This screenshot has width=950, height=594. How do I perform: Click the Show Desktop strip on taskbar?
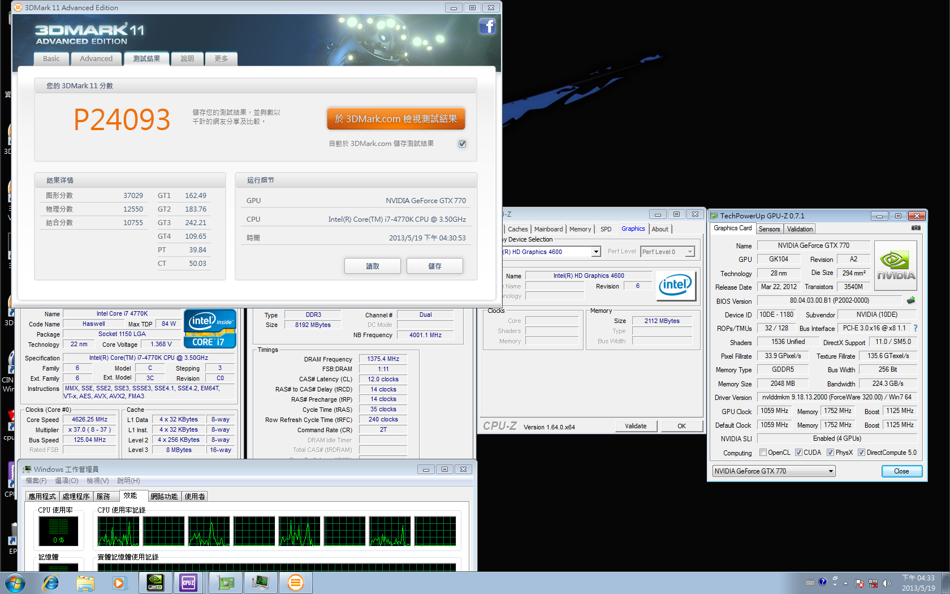click(x=945, y=583)
